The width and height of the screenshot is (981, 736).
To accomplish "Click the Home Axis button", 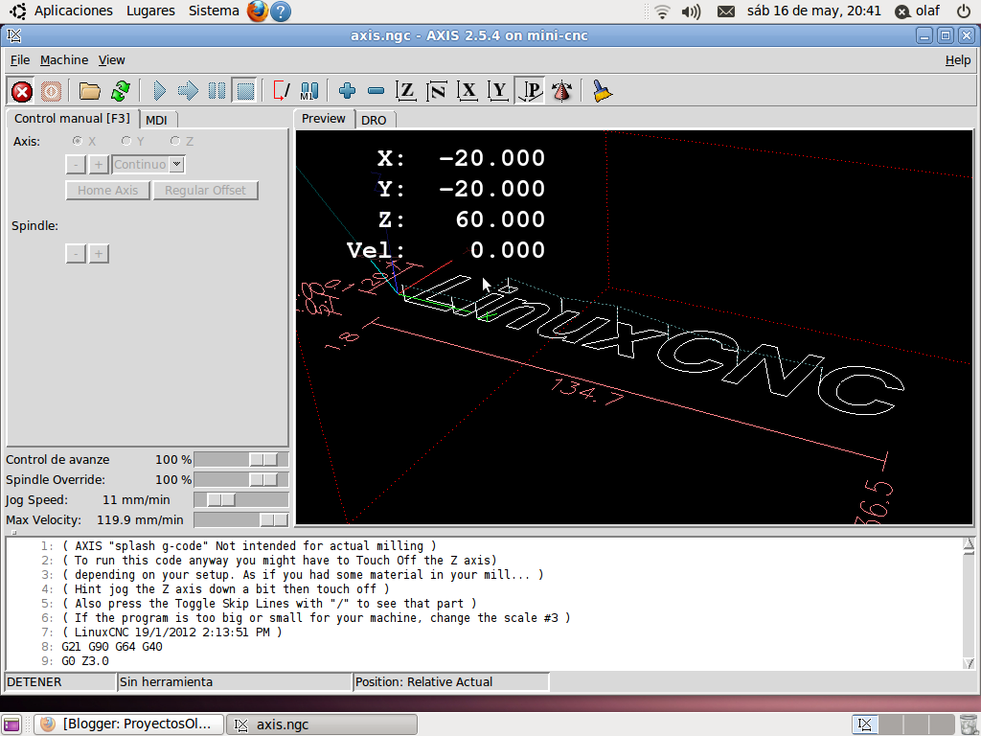I will point(107,191).
